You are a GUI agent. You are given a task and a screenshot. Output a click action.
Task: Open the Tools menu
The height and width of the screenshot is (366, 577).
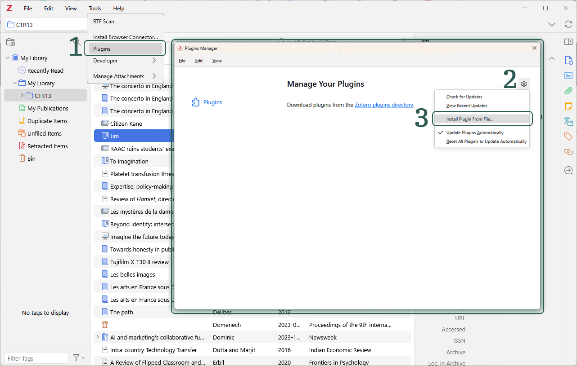[x=95, y=9]
